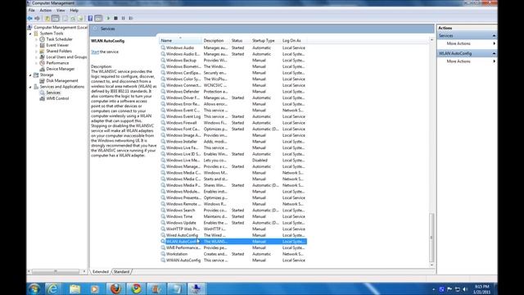524x295 pixels.
Task: Select the Services node in the tree
Action: point(53,93)
